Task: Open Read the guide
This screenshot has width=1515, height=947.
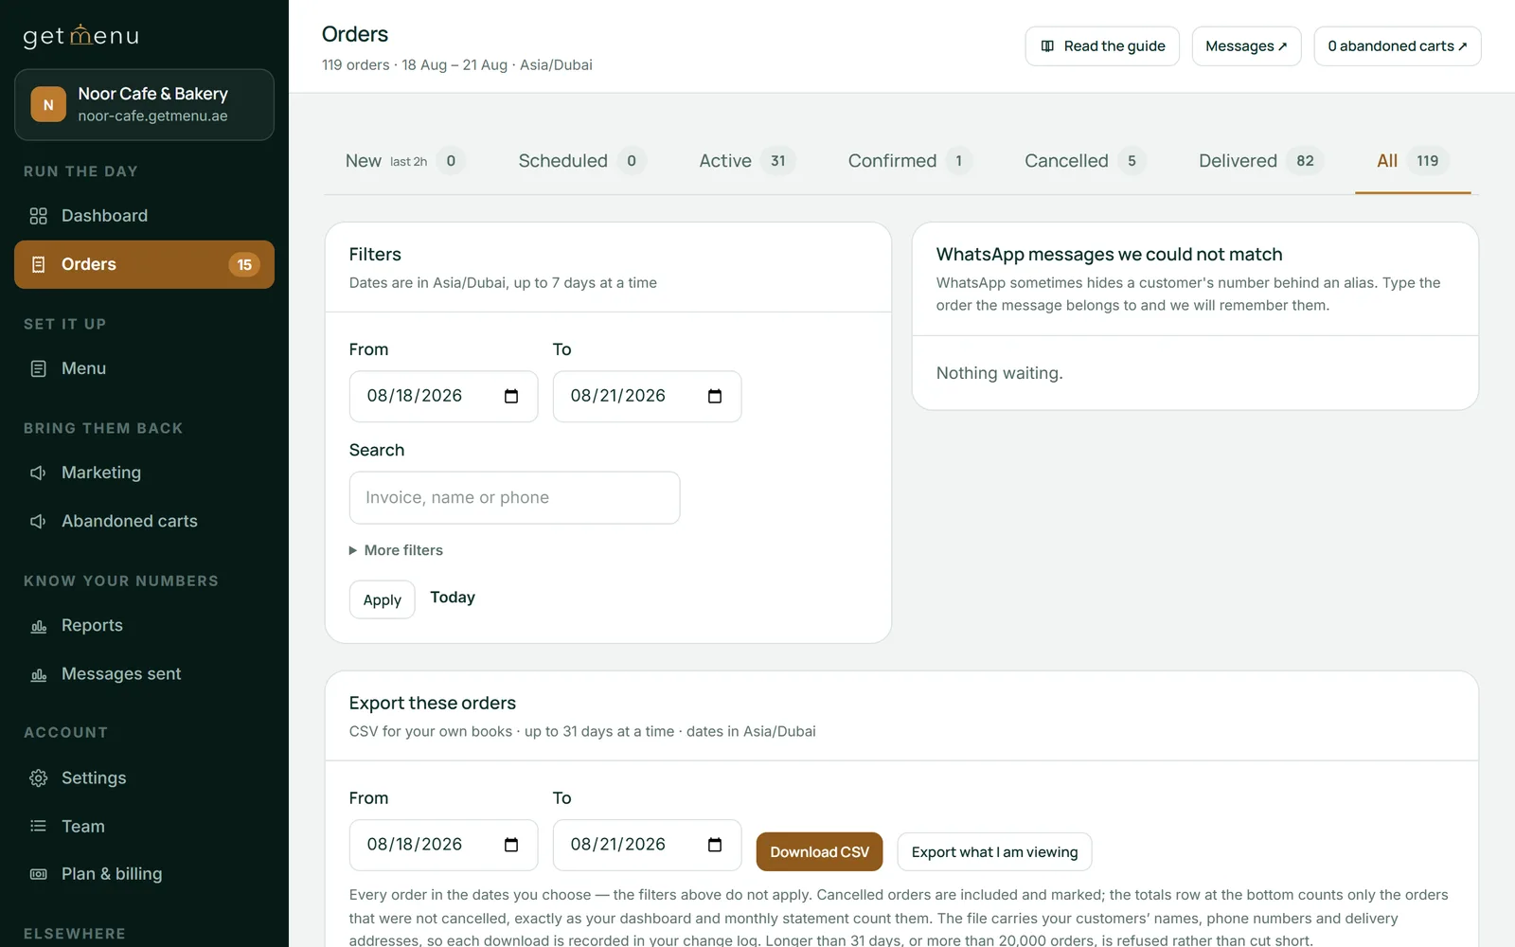Action: click(1102, 46)
